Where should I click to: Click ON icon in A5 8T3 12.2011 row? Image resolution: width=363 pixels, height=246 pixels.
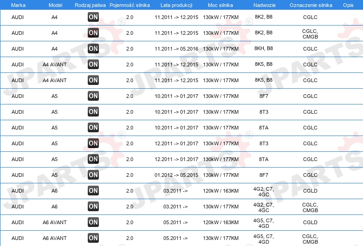[93, 143]
